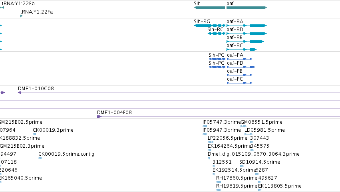Click the EK165040.5prime EST label
The width and height of the screenshot is (340, 192).
pyautogui.click(x=21, y=178)
